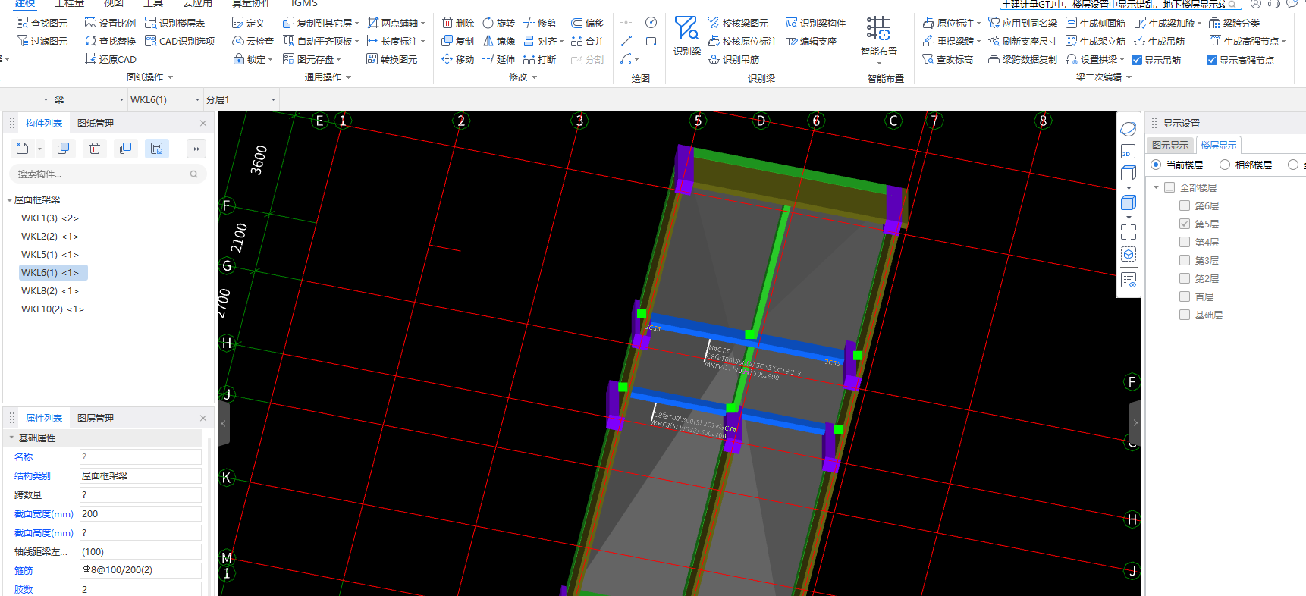Open 校核梁图元
The height and width of the screenshot is (596, 1306).
pyautogui.click(x=738, y=23)
